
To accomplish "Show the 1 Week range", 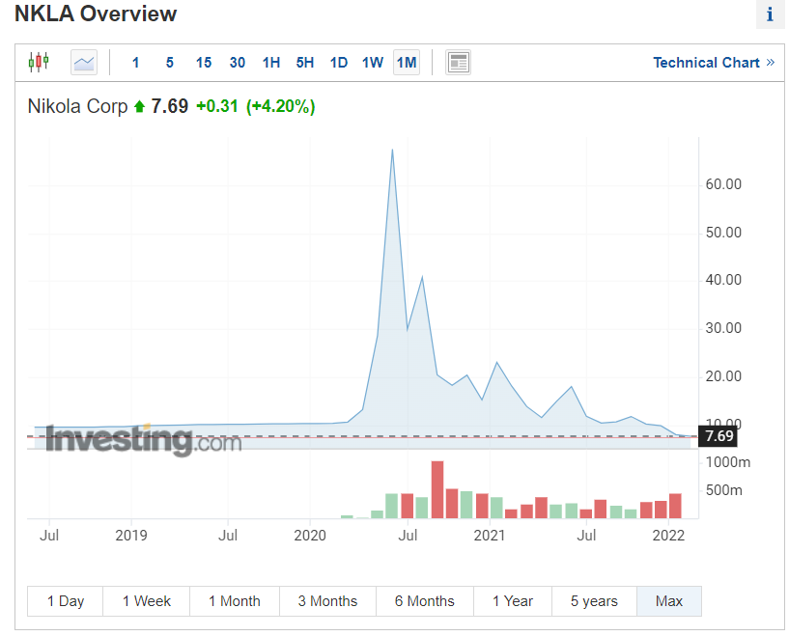I will tap(147, 601).
